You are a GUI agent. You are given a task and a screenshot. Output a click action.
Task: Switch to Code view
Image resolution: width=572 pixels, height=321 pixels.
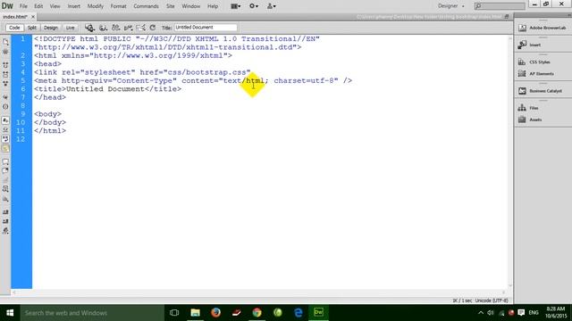coord(14,28)
